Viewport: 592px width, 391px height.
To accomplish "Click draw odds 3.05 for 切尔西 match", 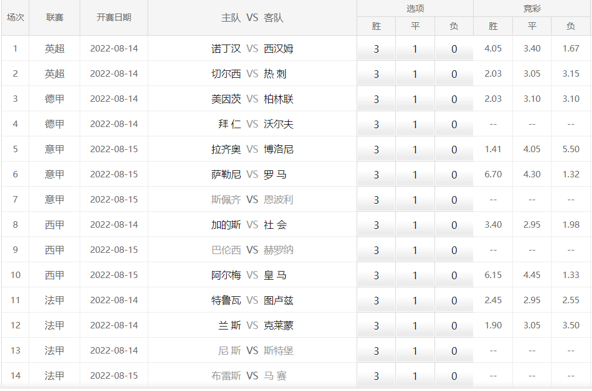I will coord(532,74).
